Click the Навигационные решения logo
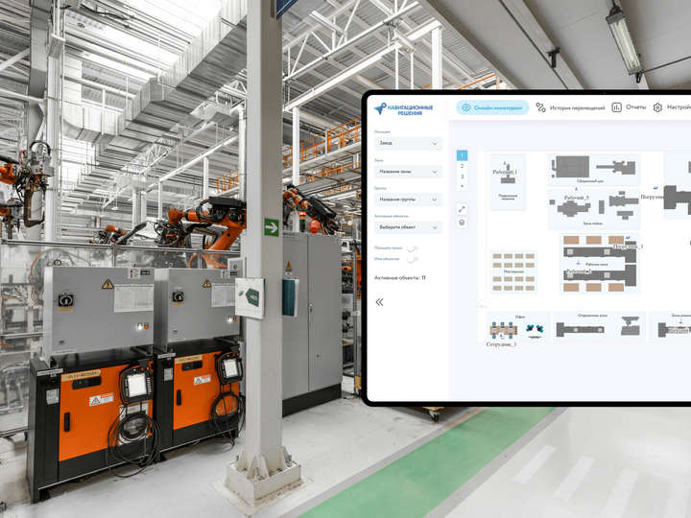691x518 pixels. [x=404, y=109]
